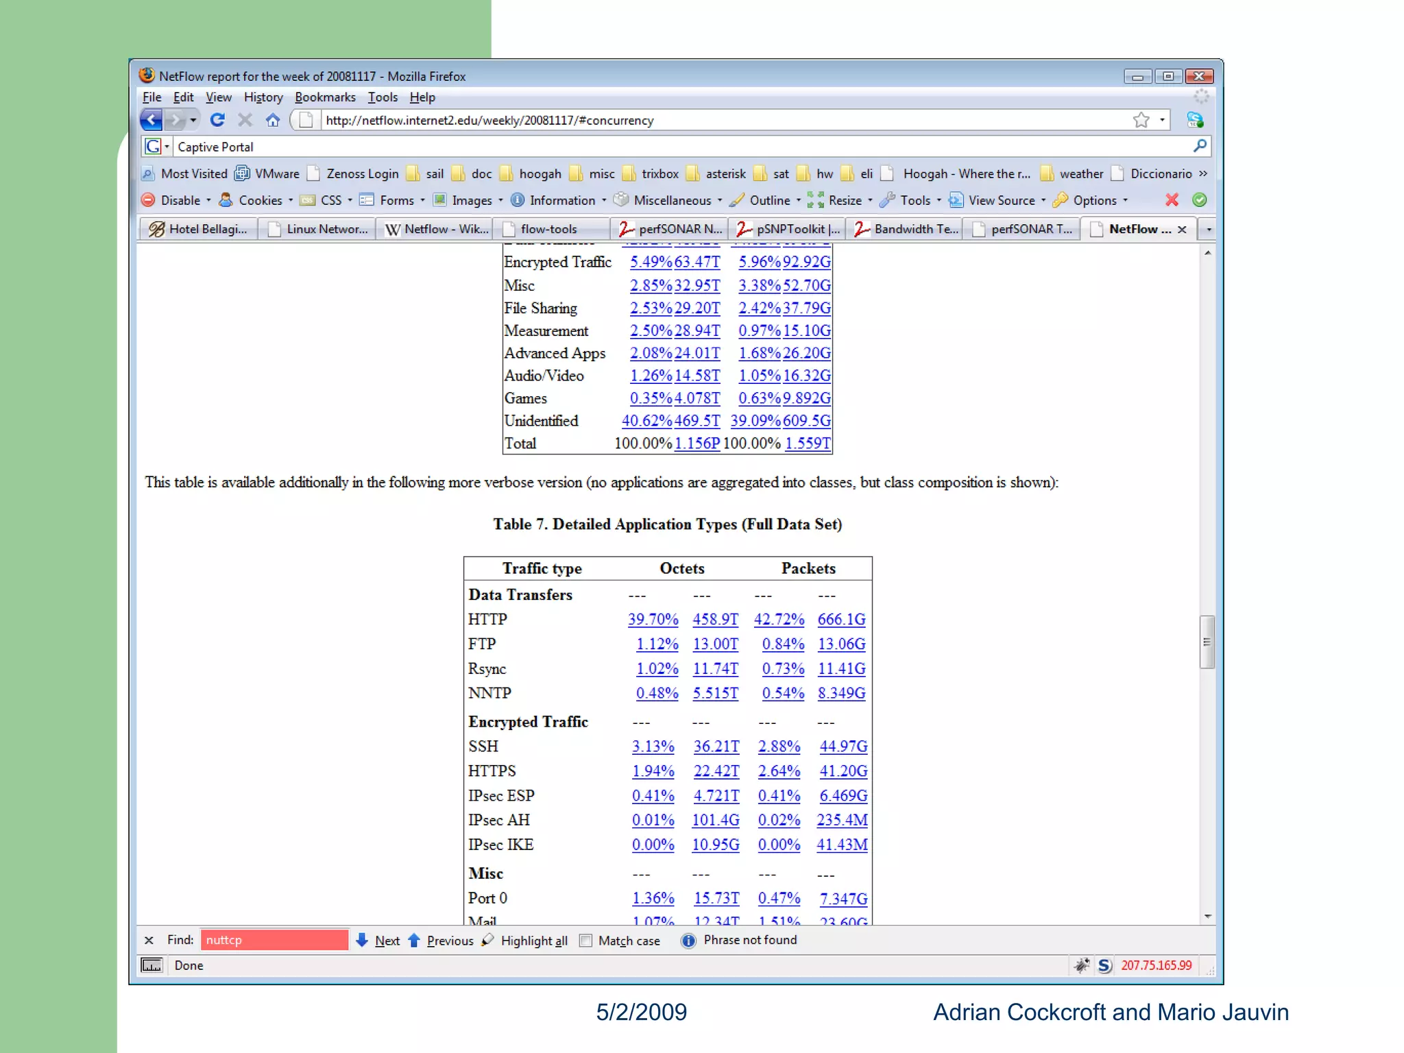1404x1053 pixels.
Task: Switch to the flow-tools tab
Action: 551,229
